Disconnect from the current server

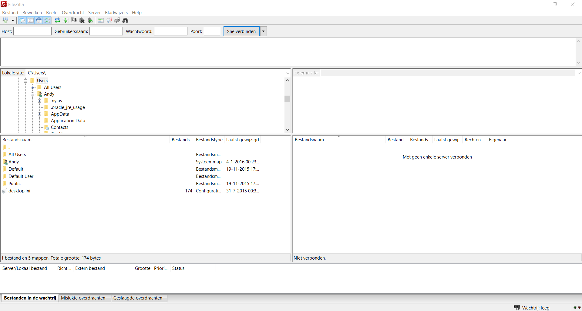[x=82, y=20]
